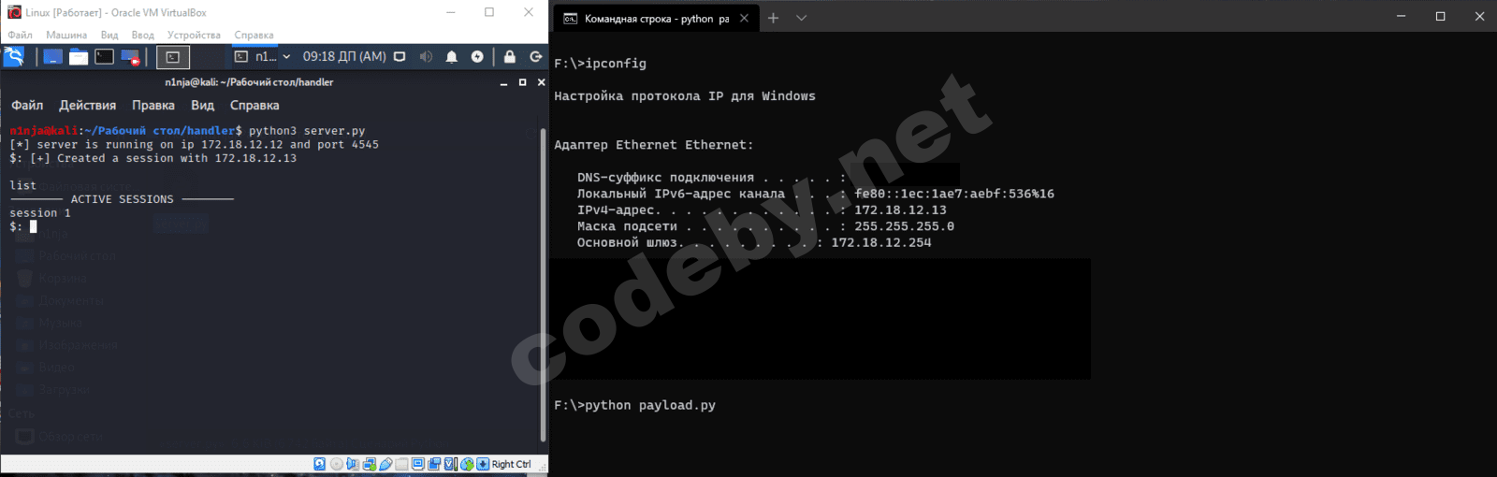Close the Командная строка tab
Screen dimensions: 1497x477
744,18
